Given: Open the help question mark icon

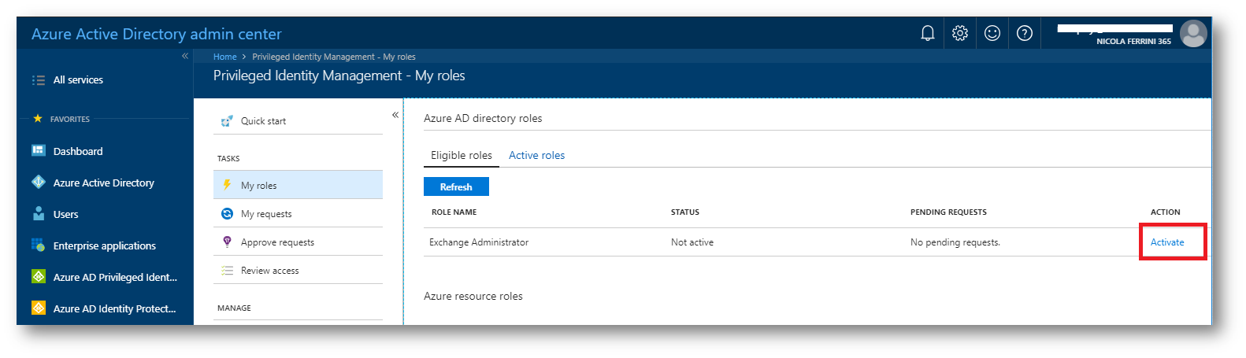Looking at the screenshot, I should [x=1025, y=33].
